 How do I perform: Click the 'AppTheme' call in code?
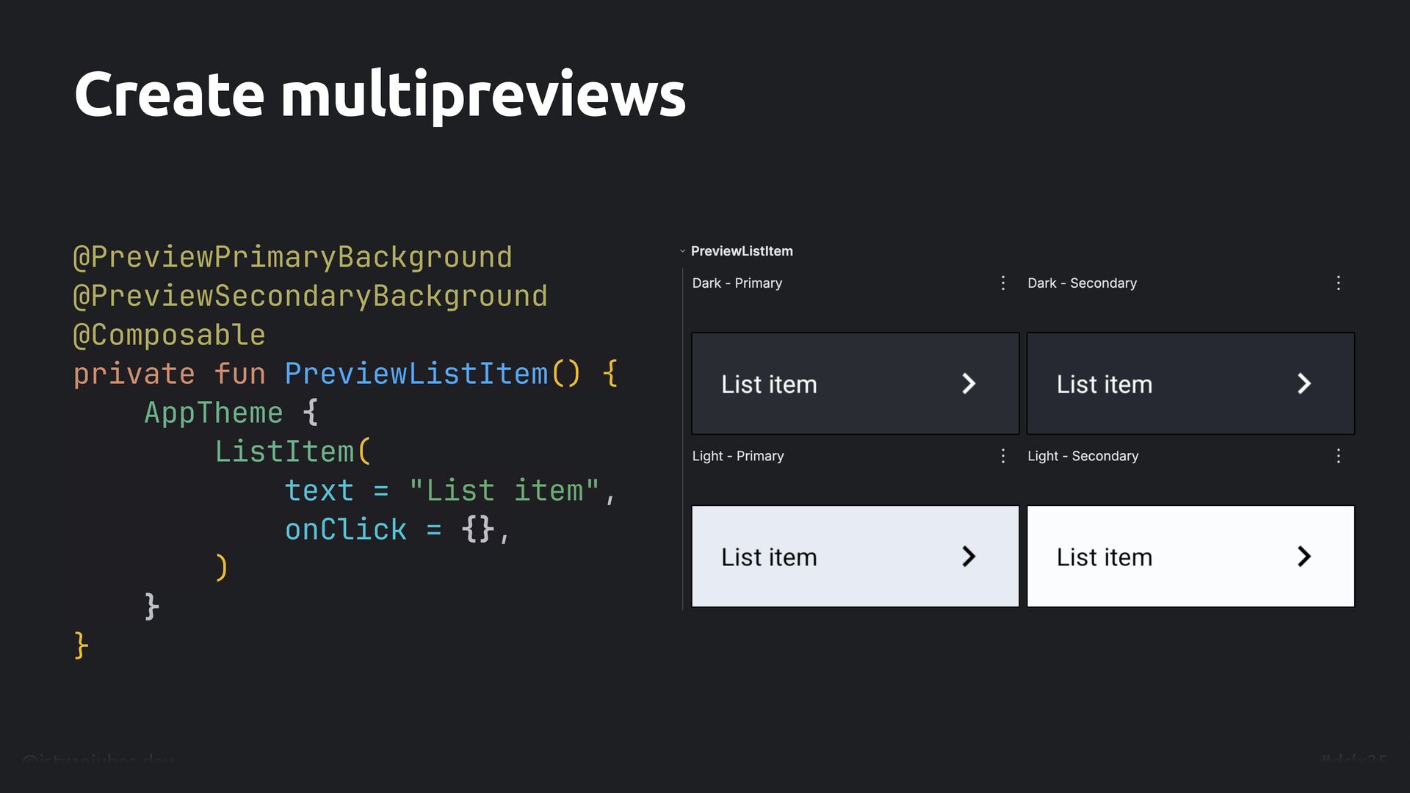214,413
